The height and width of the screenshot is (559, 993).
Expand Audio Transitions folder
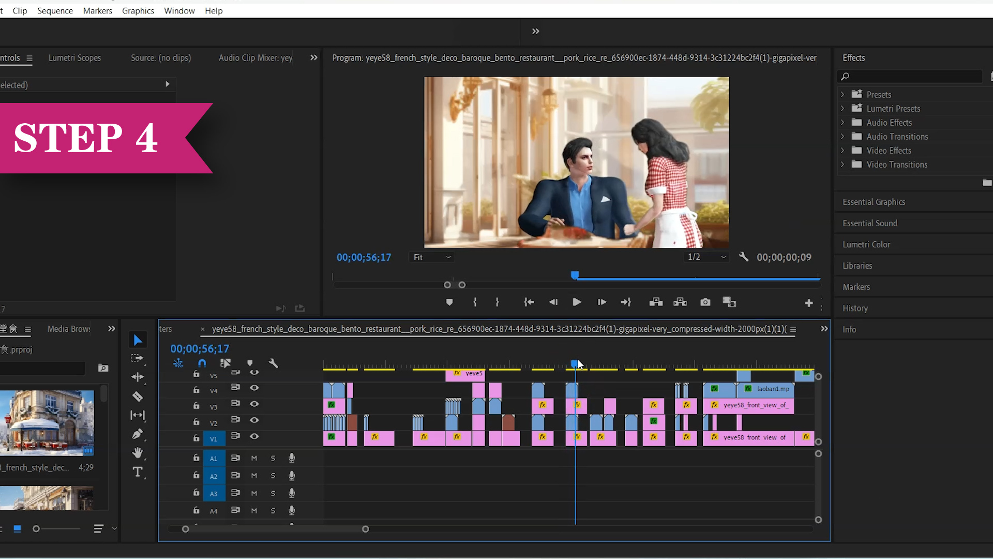[842, 136]
